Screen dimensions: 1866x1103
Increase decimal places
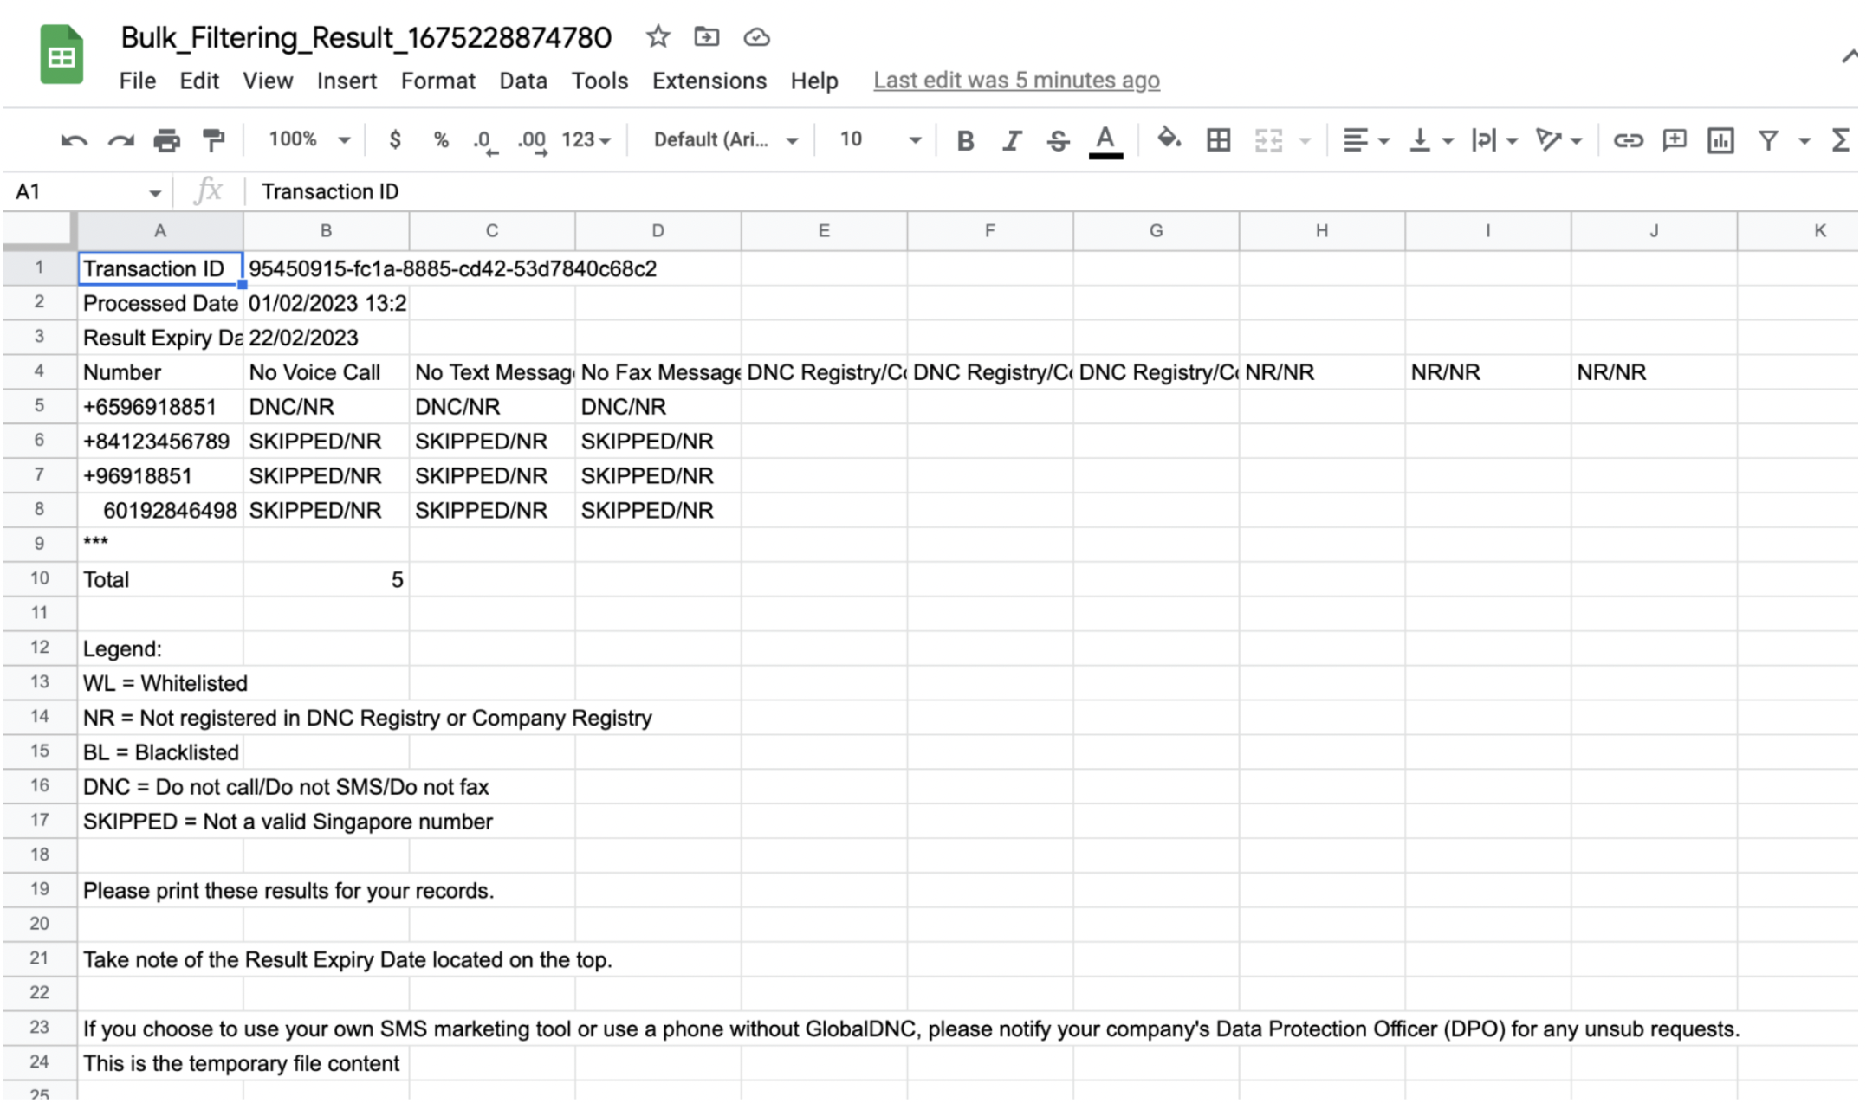[x=532, y=141]
